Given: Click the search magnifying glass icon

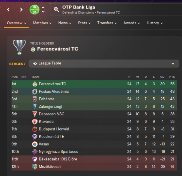Looking at the screenshot, I should pos(56,10).
